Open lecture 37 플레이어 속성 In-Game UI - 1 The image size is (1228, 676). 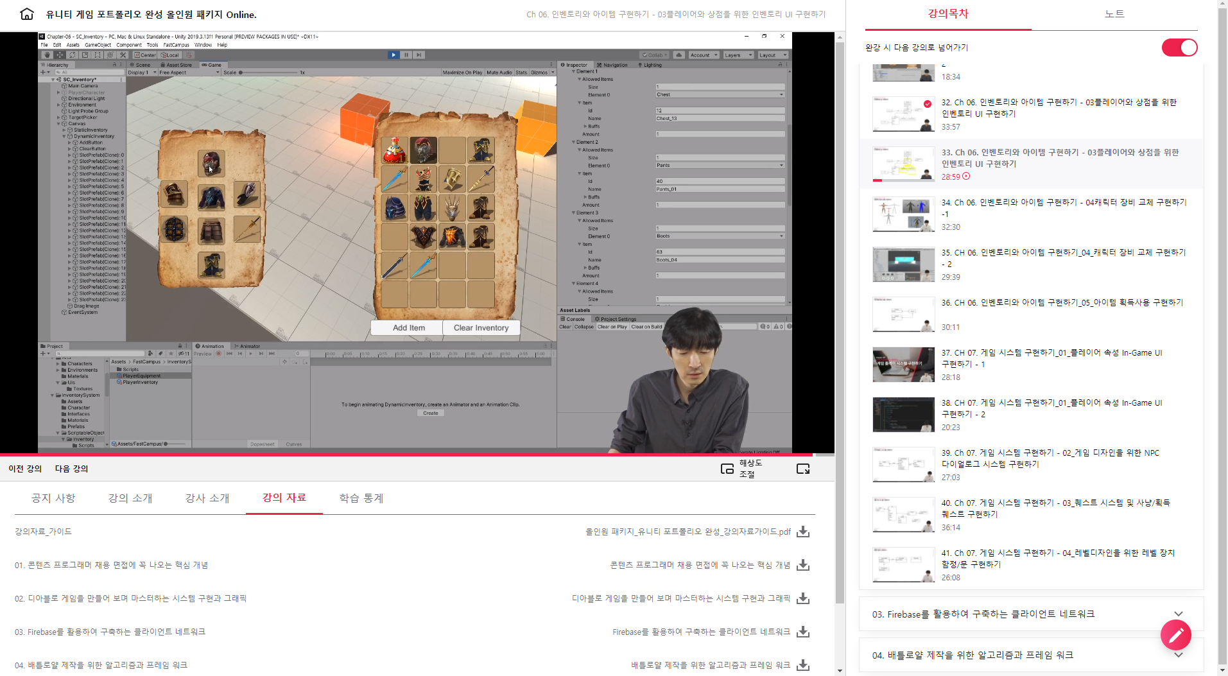(1031, 365)
